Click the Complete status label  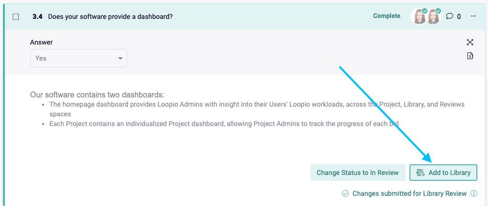click(x=387, y=16)
